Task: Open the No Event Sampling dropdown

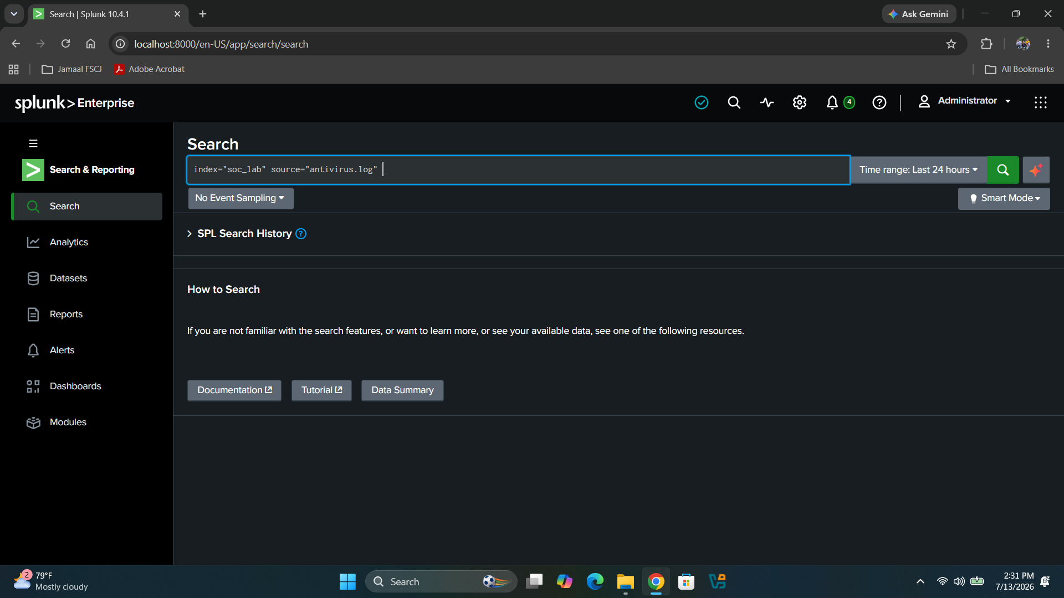Action: click(241, 198)
